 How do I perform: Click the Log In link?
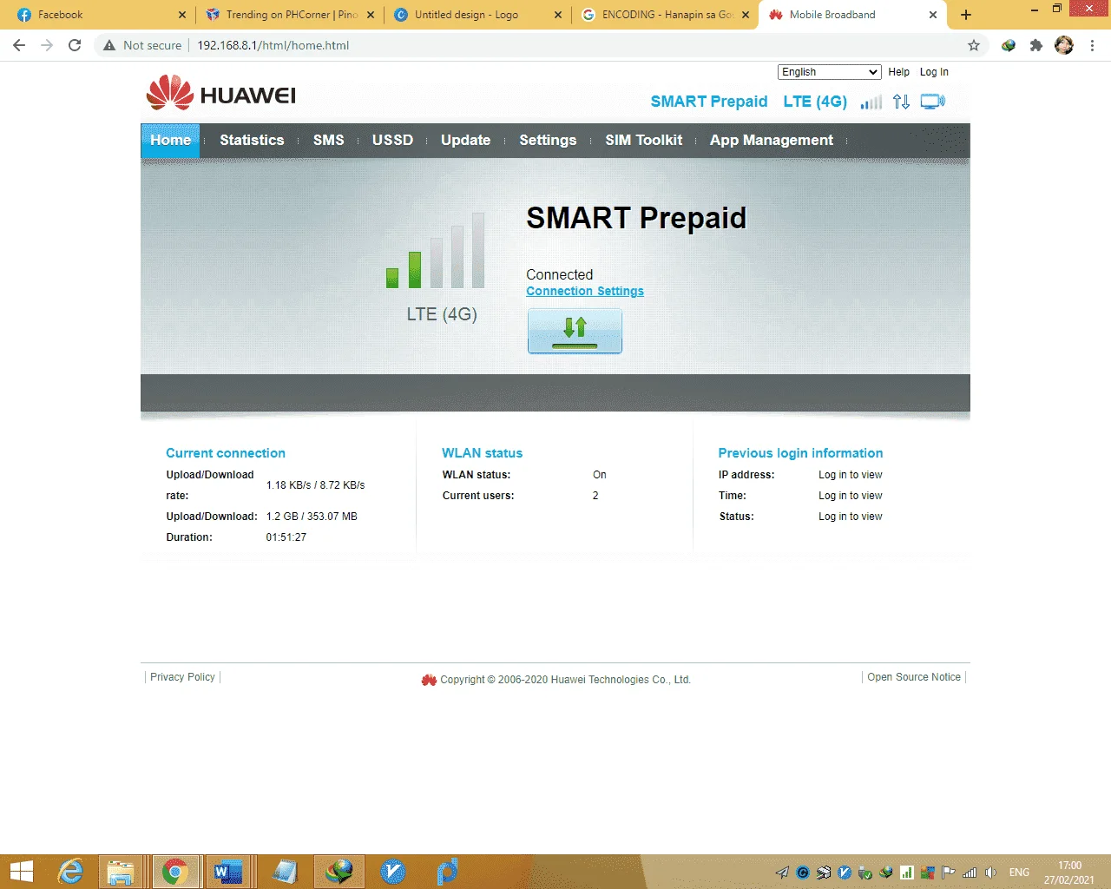click(934, 72)
